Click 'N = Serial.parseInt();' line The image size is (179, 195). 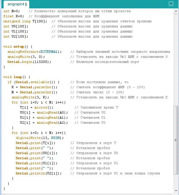(34, 92)
